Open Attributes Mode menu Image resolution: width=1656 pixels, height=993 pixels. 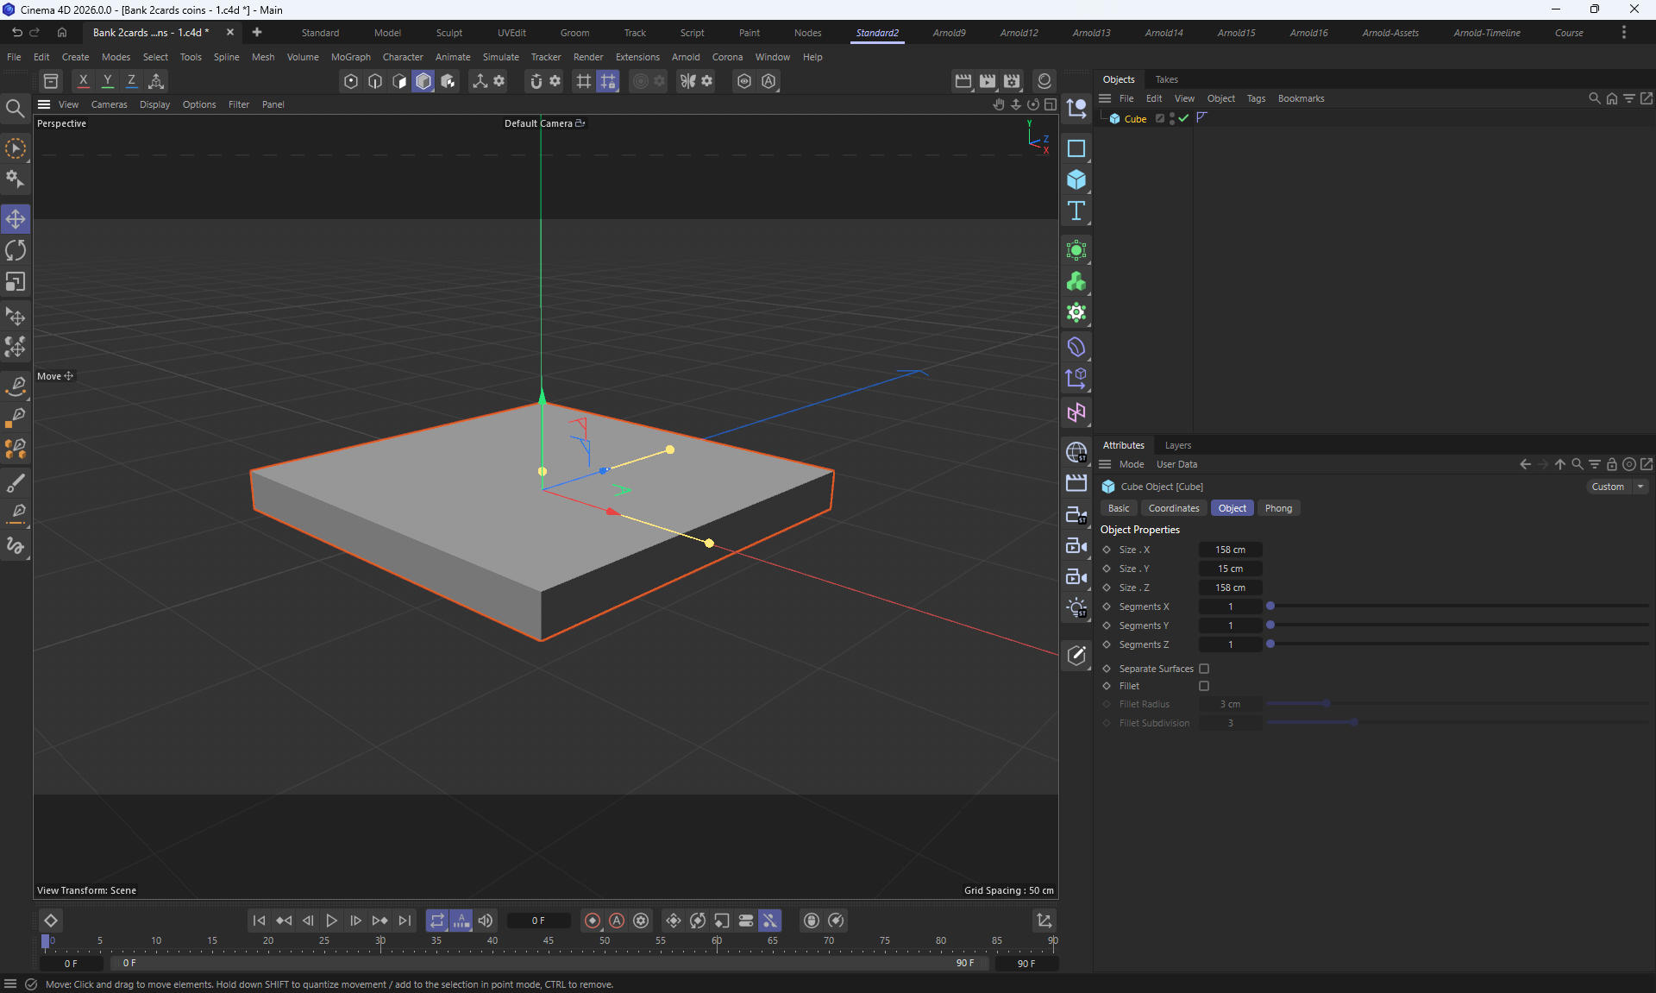coord(1132,464)
